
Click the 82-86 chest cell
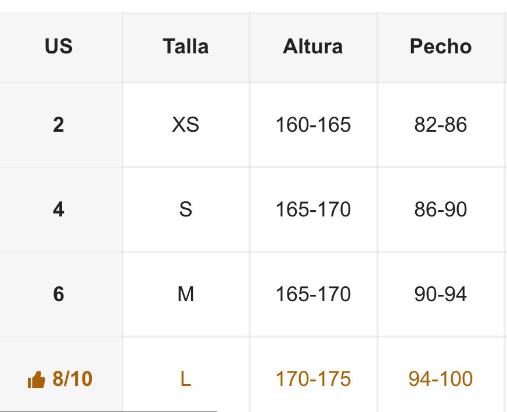[440, 125]
